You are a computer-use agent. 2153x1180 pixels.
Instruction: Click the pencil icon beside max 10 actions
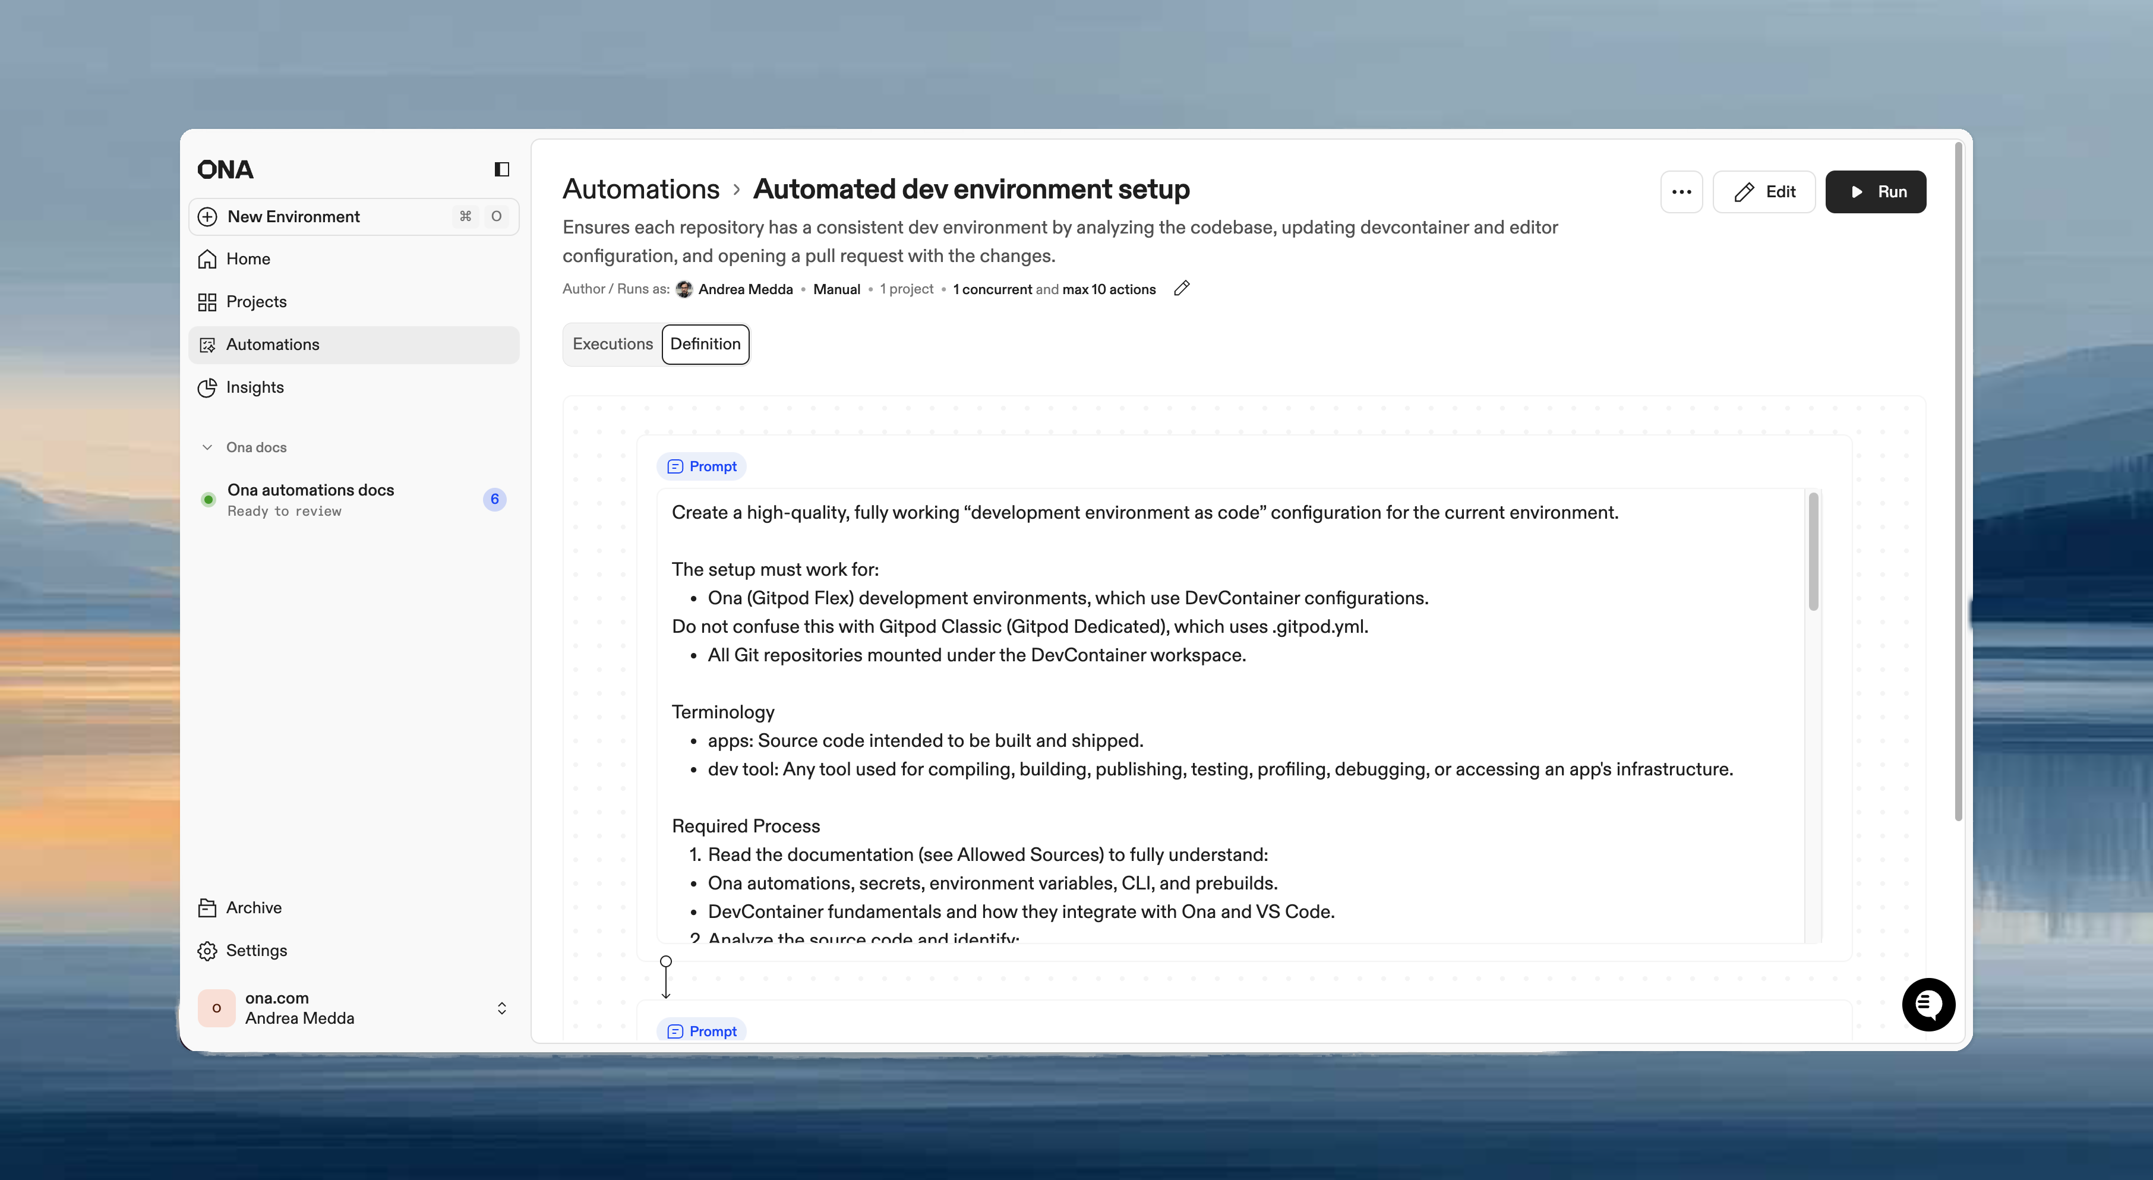(x=1181, y=288)
